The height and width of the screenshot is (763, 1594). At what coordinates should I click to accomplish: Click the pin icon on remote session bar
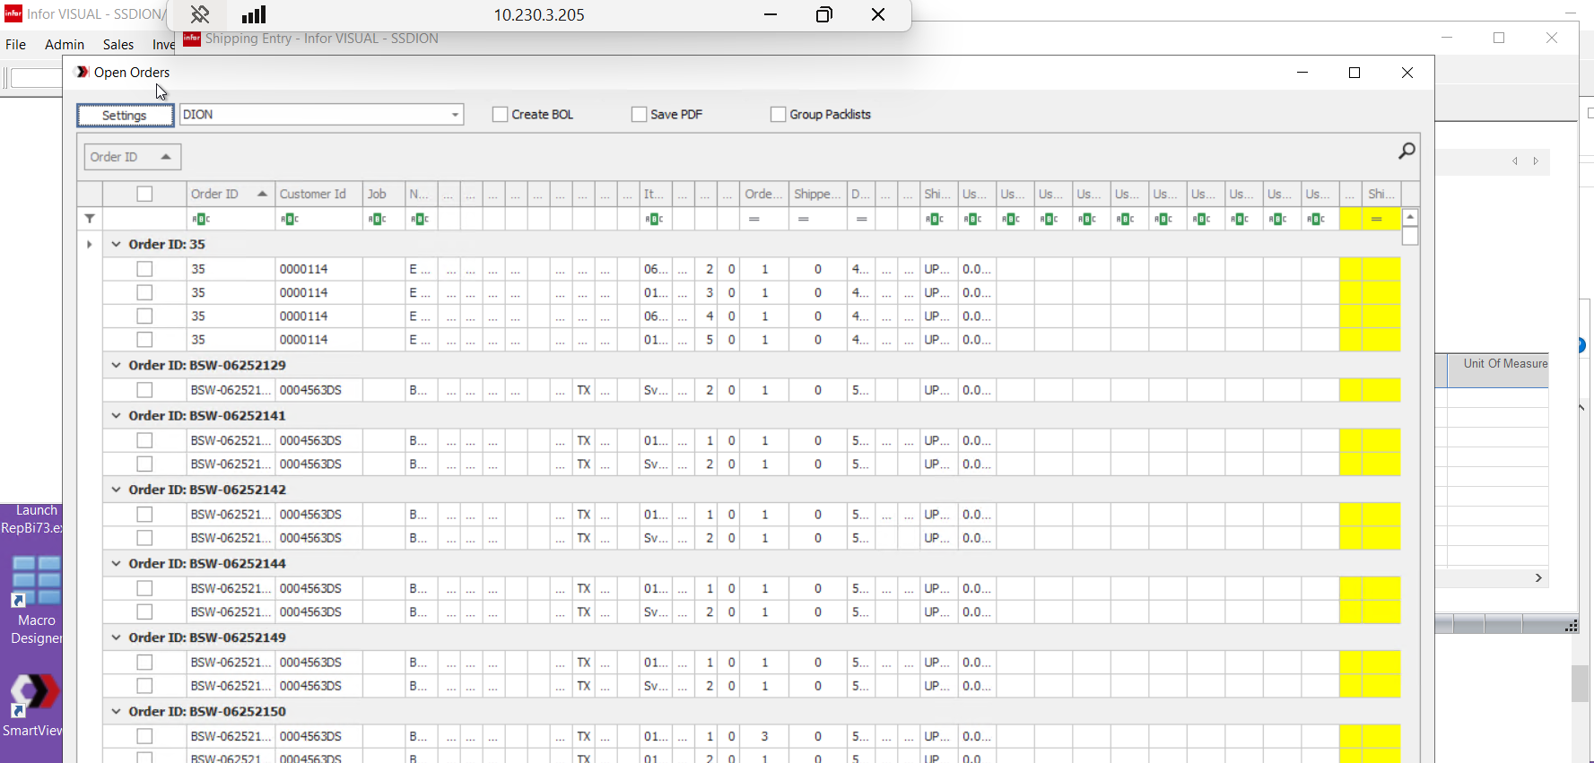tap(200, 14)
